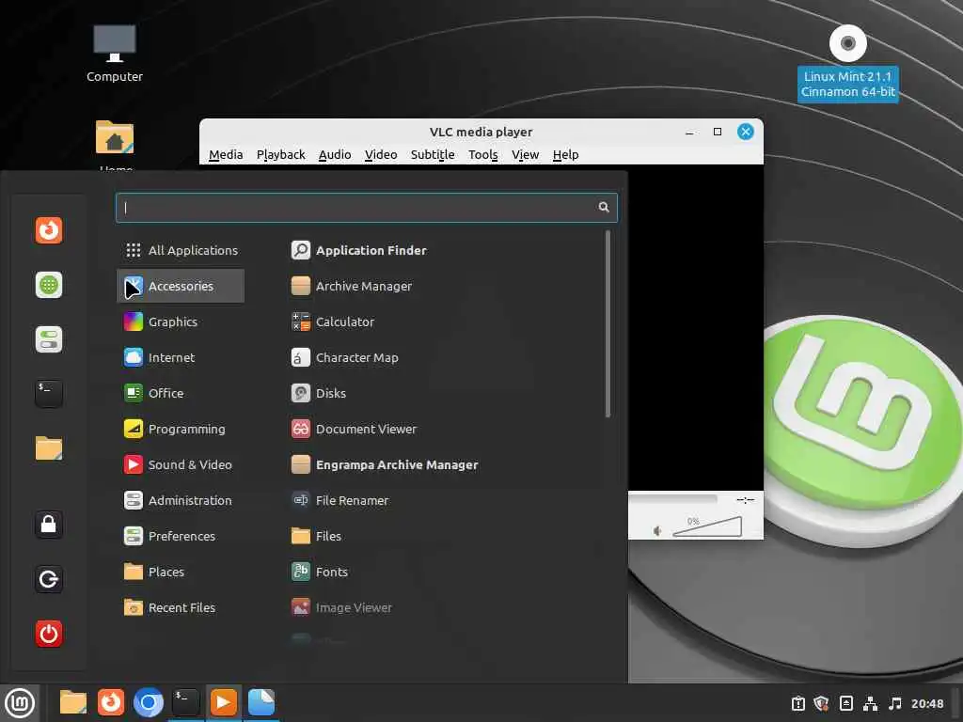Image resolution: width=963 pixels, height=722 pixels.
Task: Open VLC Media menu
Action: coord(226,155)
